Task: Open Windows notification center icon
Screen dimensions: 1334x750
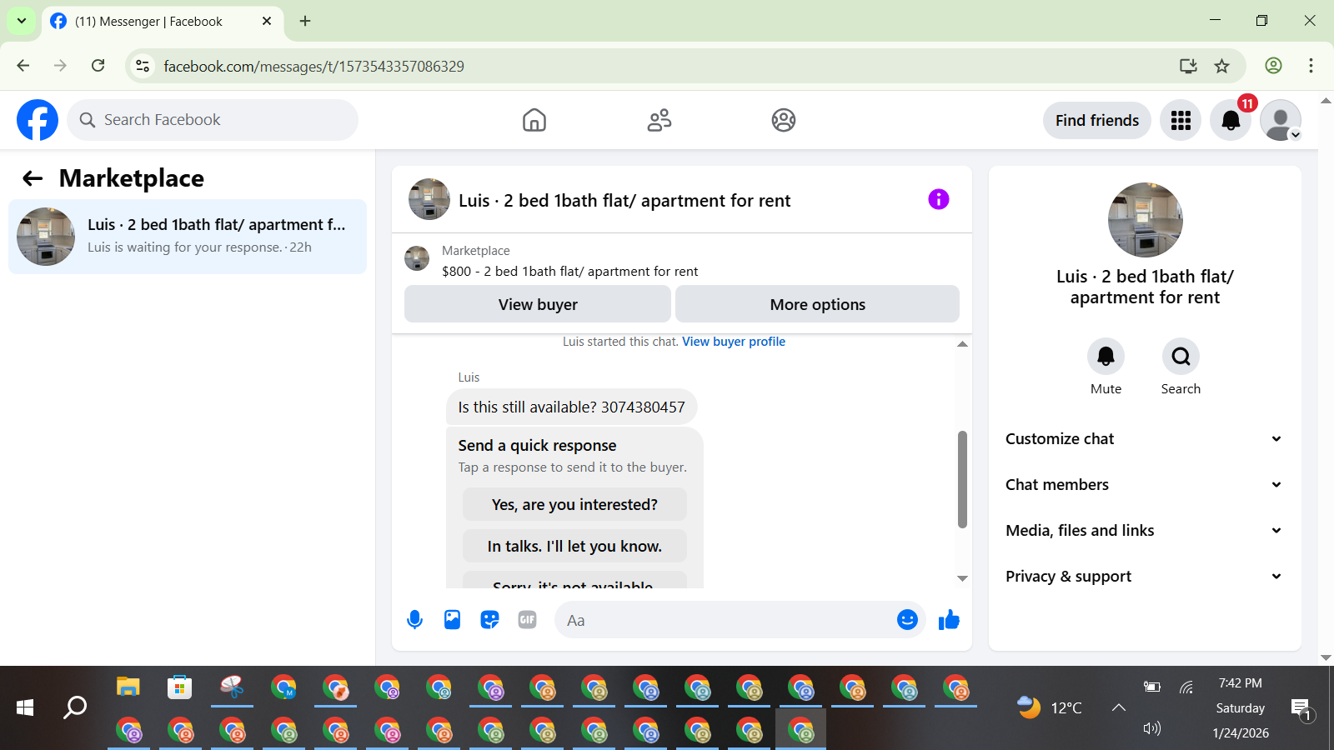Action: coord(1301,709)
